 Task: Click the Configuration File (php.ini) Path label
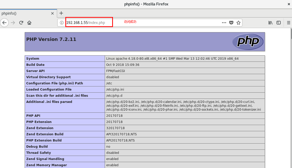pyautogui.click(x=55, y=83)
